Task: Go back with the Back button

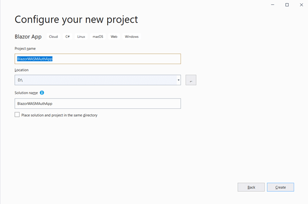Action: point(251,187)
